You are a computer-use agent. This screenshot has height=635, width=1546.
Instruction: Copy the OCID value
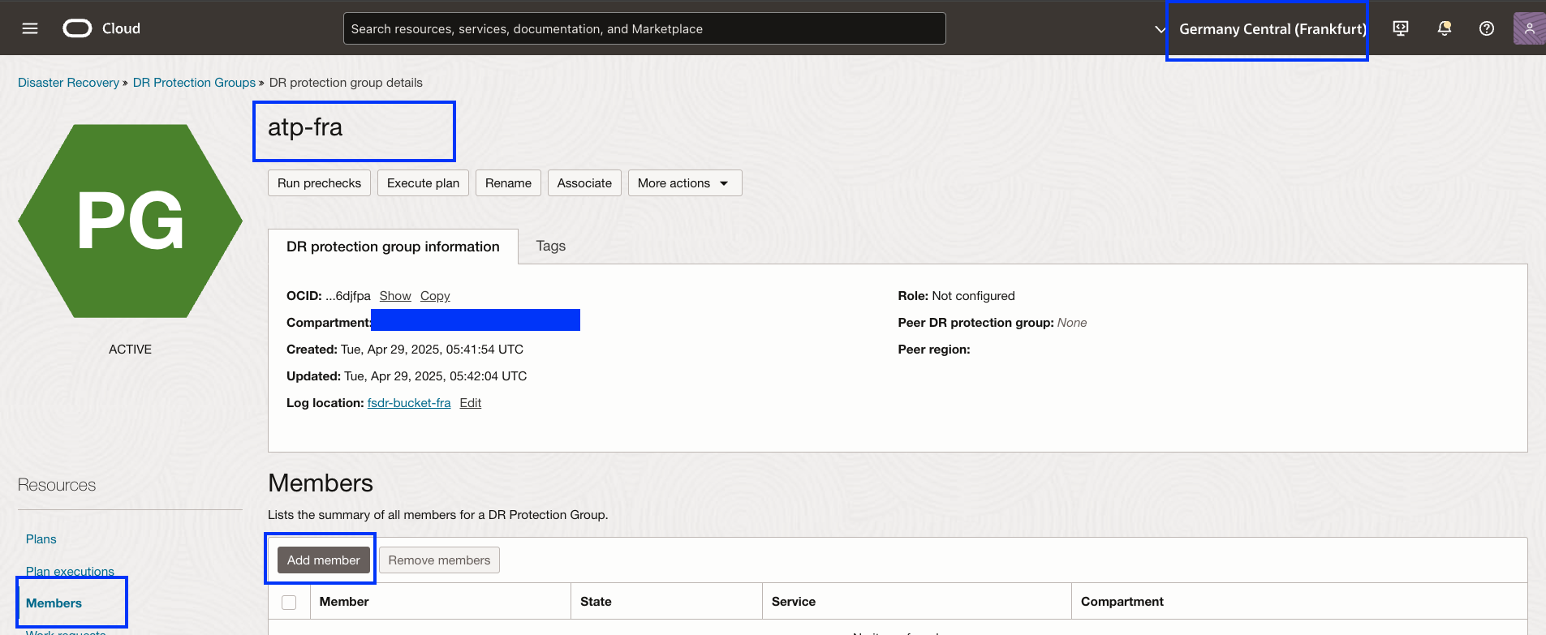point(435,296)
